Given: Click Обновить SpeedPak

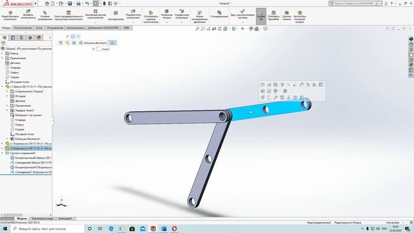Looking at the screenshot, I should pos(274,16).
